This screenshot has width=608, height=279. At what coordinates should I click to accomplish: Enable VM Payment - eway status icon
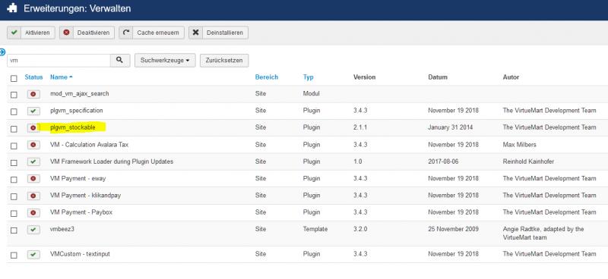pos(33,179)
